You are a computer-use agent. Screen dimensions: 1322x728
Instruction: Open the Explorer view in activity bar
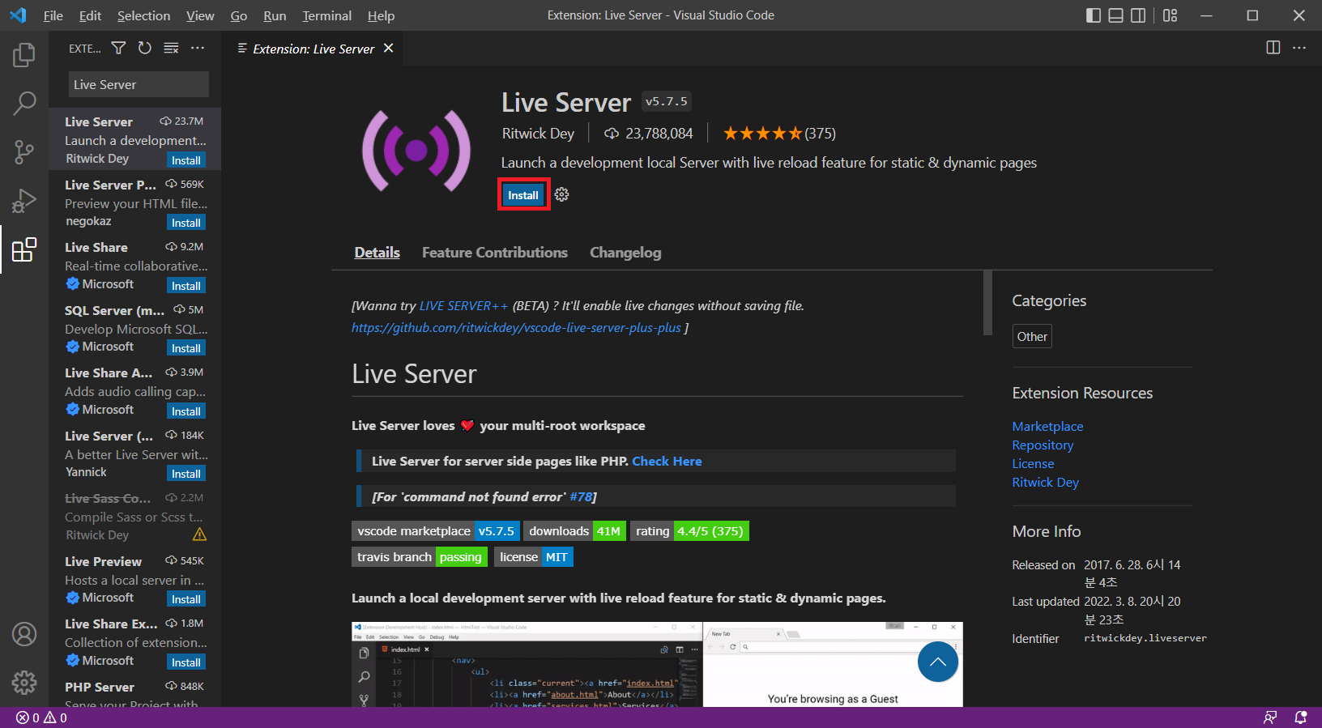(24, 55)
